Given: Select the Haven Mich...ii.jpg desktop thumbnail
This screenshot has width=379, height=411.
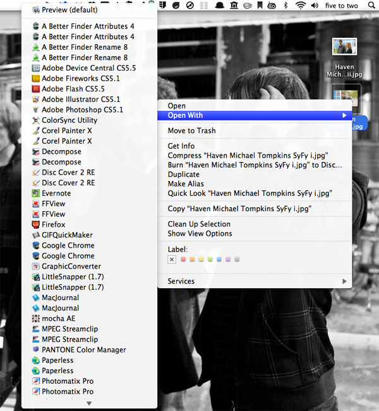Looking at the screenshot, I should click(x=344, y=47).
